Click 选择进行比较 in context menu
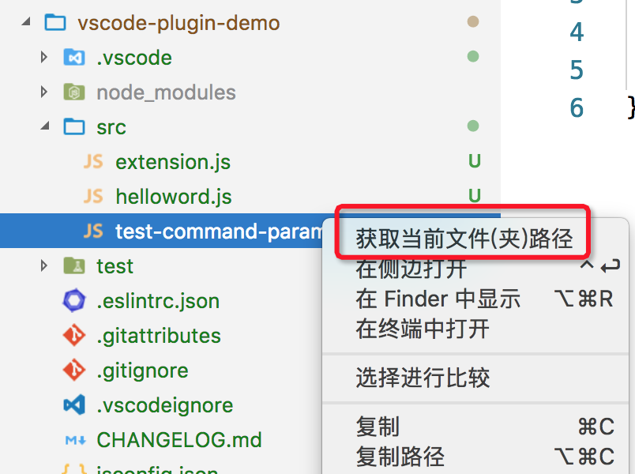The height and width of the screenshot is (474, 635). click(x=423, y=378)
